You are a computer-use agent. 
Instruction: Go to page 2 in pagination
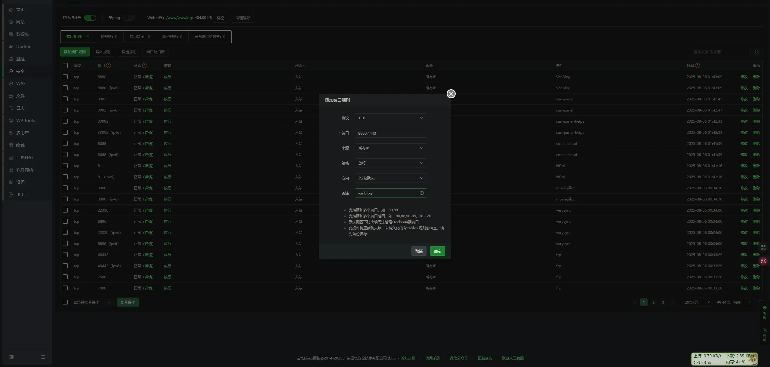point(653,302)
